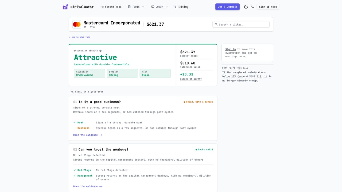Viewport: 342px width, 192px height.
Task: Focus the Search a ticker field
Action: (x=241, y=25)
